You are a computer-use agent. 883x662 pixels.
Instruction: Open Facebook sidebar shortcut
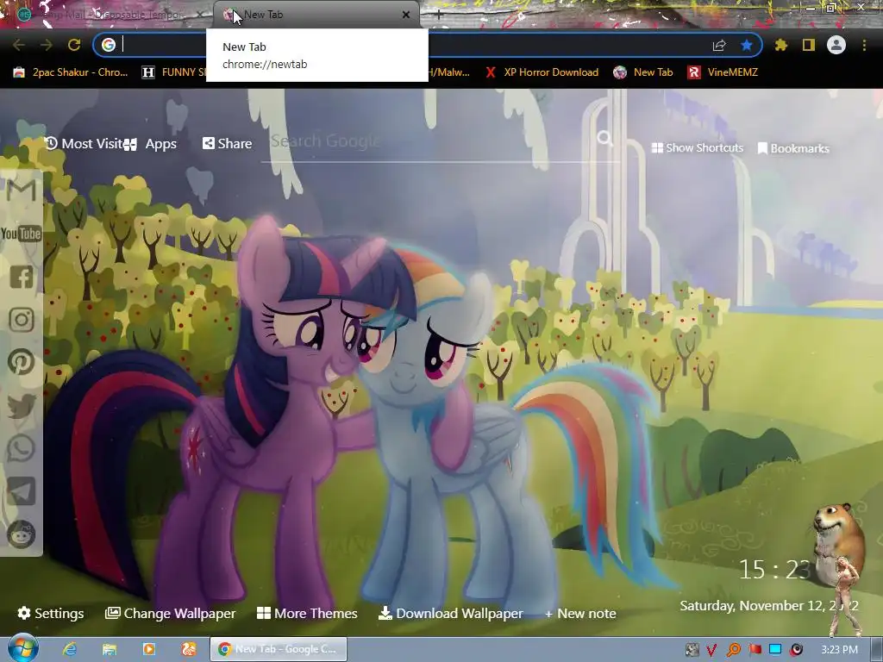22,277
